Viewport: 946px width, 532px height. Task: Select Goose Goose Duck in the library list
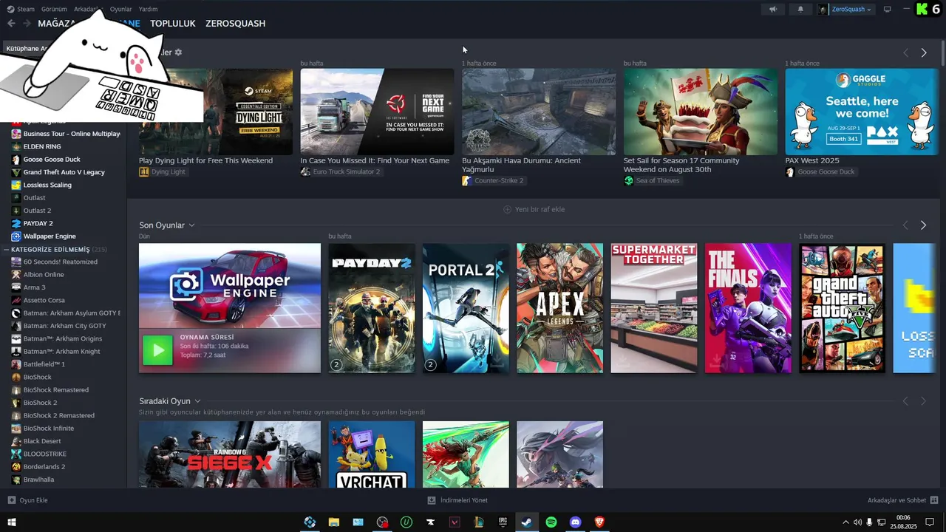pos(52,160)
